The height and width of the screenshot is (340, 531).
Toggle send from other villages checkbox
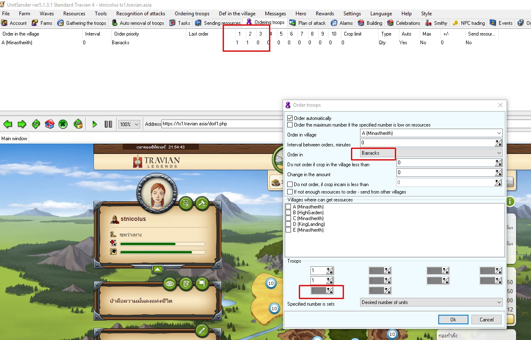290,192
